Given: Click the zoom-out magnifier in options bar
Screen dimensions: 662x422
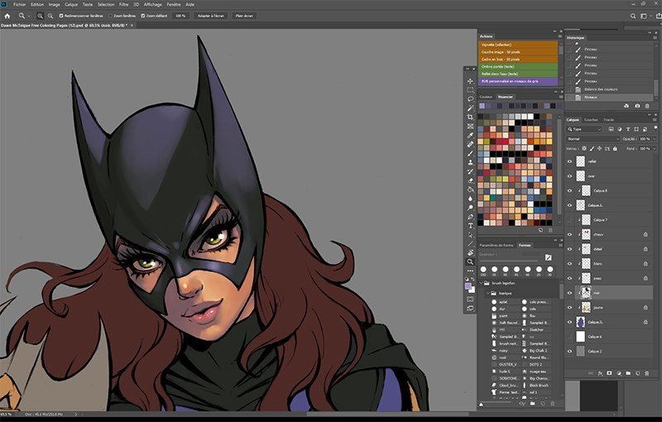Looking at the screenshot, I should point(50,16).
